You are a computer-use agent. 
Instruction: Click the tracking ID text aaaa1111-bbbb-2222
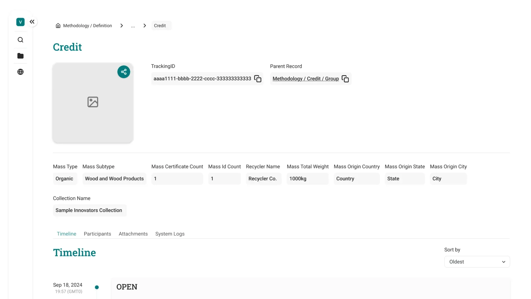202,79
